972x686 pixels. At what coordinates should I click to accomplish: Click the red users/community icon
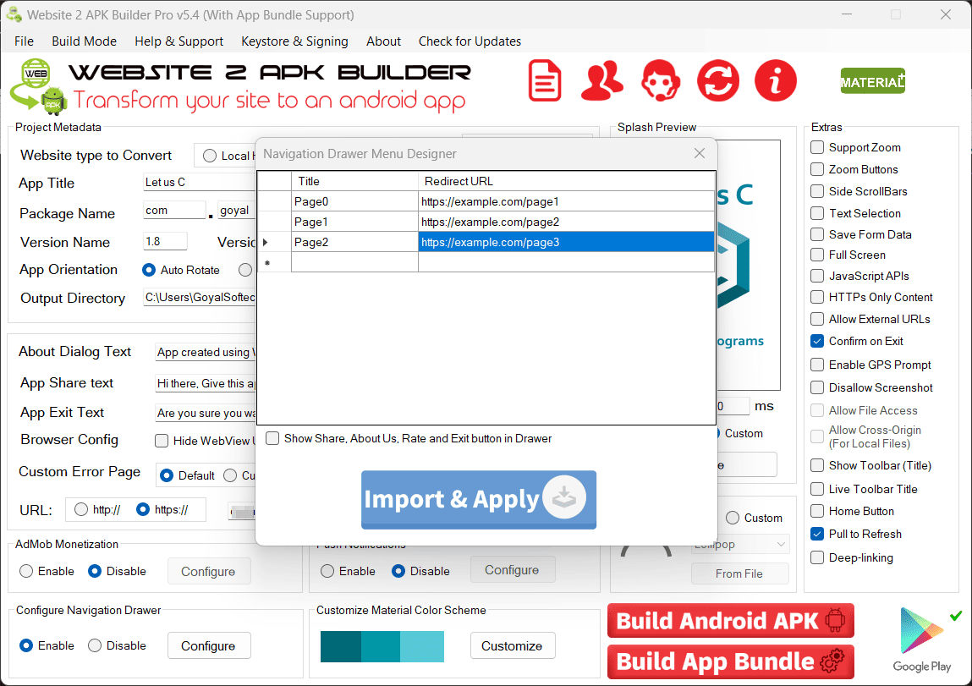(602, 80)
